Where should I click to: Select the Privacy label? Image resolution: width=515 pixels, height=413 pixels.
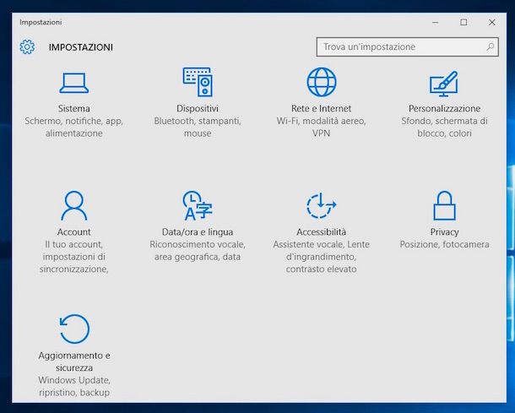[x=444, y=232]
